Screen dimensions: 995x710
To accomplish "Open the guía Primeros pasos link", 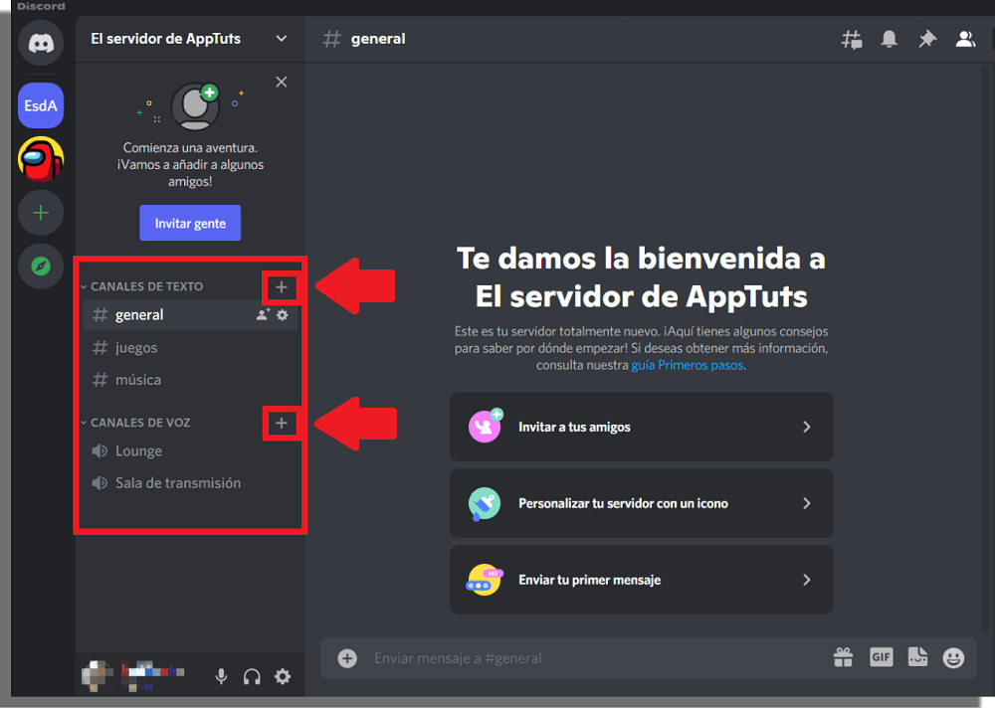I will point(688,365).
